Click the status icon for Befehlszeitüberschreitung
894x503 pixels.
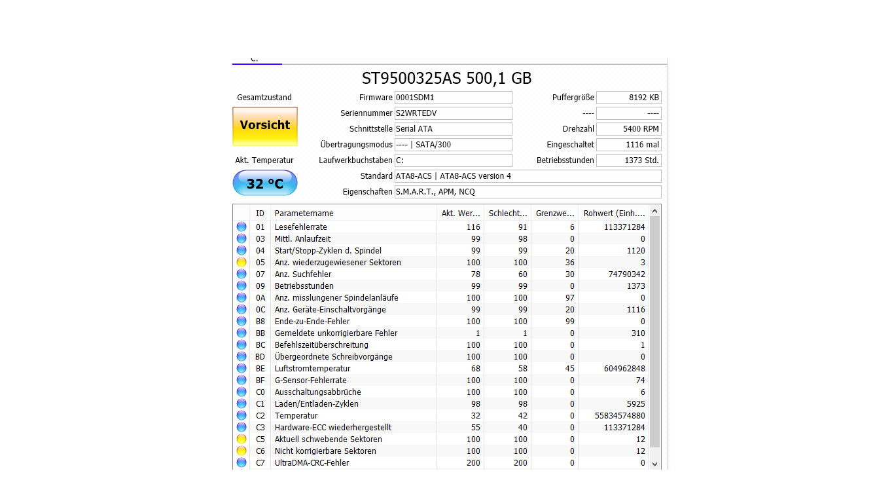[x=241, y=345]
